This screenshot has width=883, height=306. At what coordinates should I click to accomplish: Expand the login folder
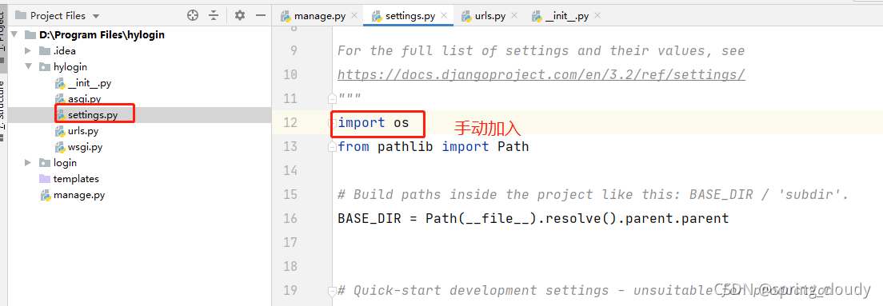pos(27,163)
